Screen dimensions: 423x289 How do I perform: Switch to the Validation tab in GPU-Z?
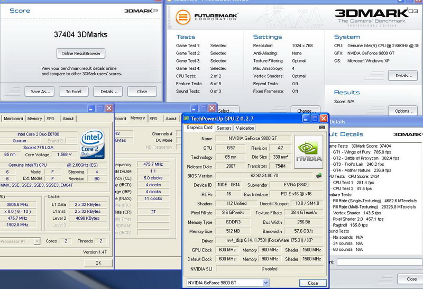pos(245,128)
